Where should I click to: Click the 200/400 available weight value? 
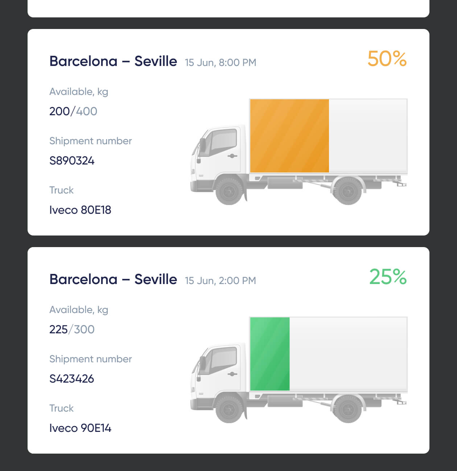pos(73,111)
